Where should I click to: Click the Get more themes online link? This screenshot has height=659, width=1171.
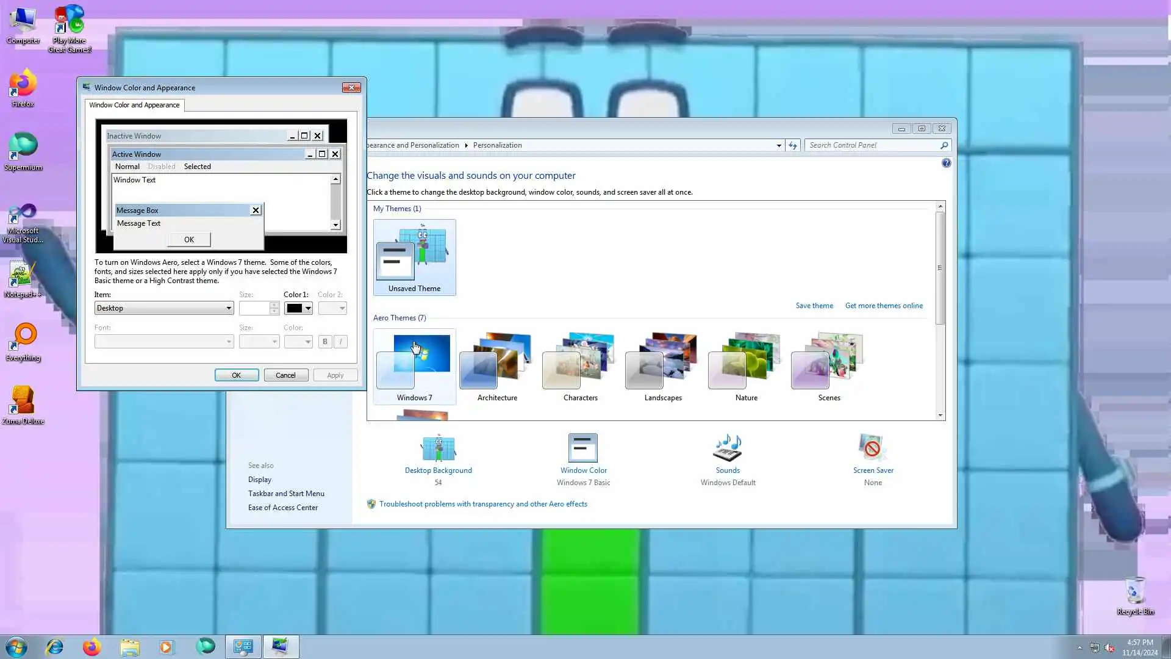click(883, 306)
